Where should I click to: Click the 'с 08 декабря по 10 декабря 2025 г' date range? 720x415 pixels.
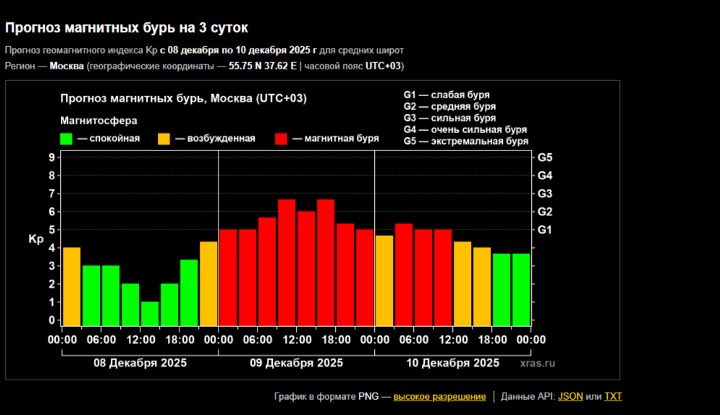coord(238,50)
